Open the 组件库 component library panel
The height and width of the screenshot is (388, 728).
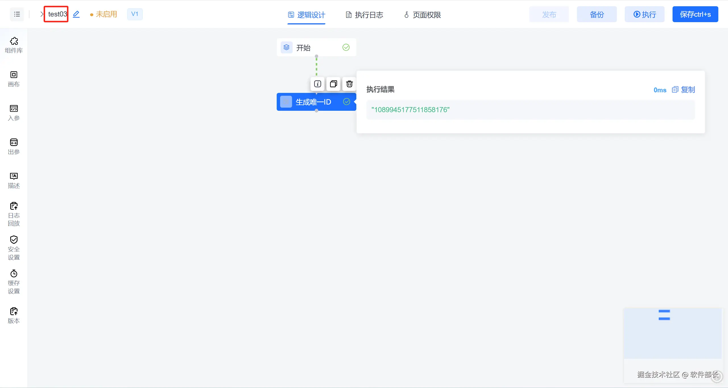point(14,45)
